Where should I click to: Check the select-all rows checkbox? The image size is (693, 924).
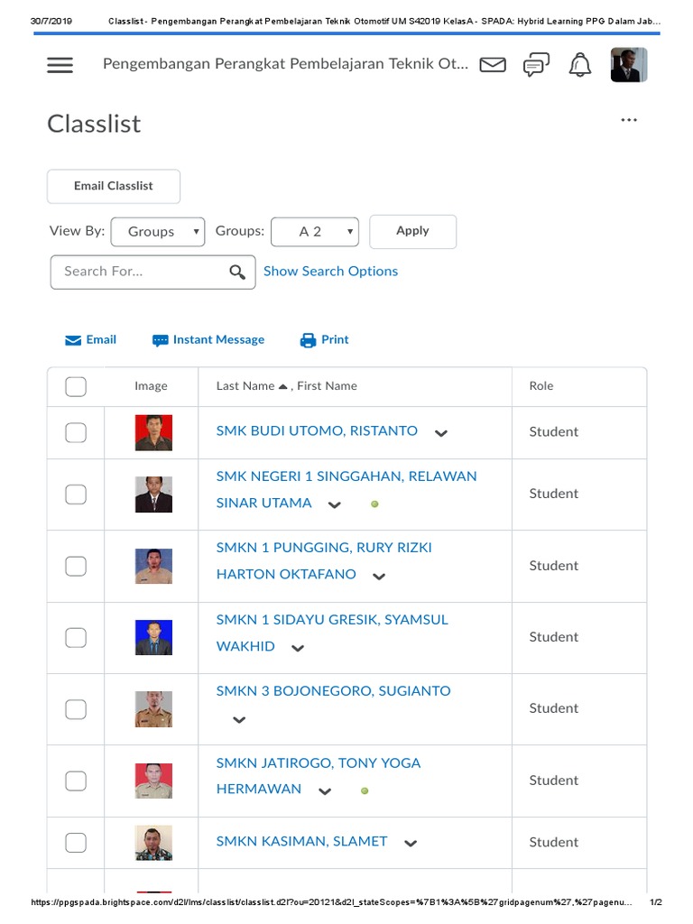(76, 386)
